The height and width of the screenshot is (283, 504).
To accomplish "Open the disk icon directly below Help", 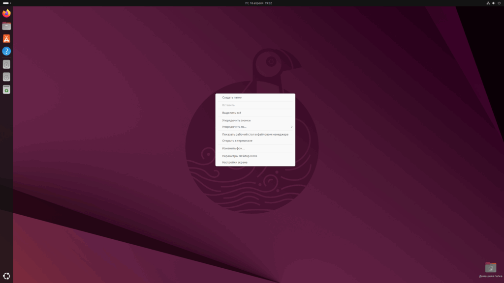I will click(x=6, y=64).
